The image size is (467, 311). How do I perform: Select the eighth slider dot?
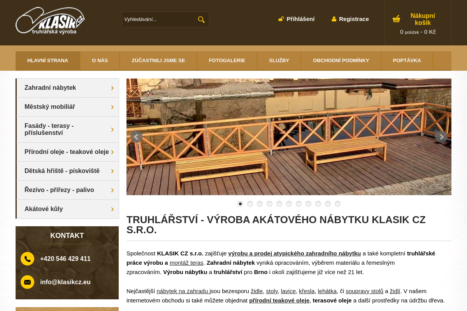(308, 204)
